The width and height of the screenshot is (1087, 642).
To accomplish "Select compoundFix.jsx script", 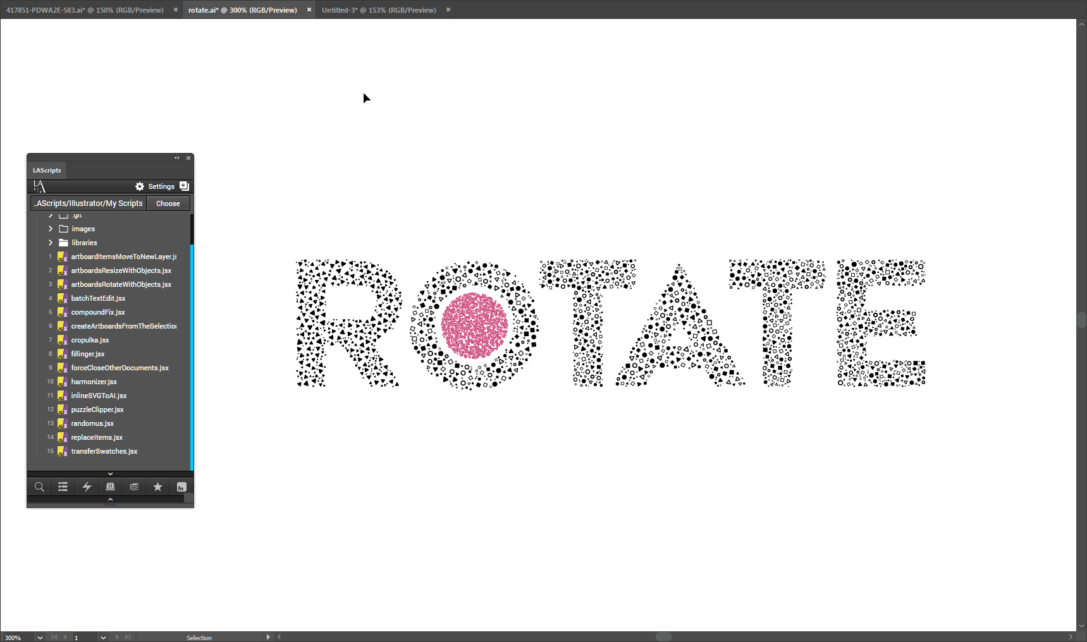I will [109, 312].
